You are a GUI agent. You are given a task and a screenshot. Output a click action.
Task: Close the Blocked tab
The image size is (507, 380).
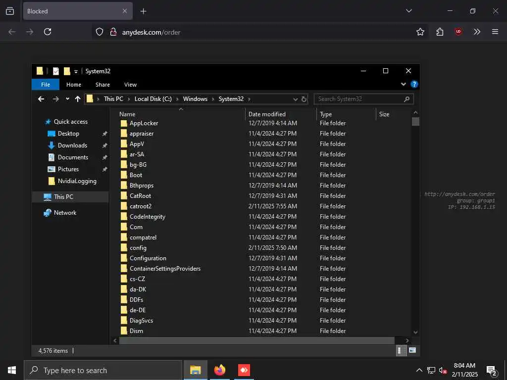tap(125, 11)
